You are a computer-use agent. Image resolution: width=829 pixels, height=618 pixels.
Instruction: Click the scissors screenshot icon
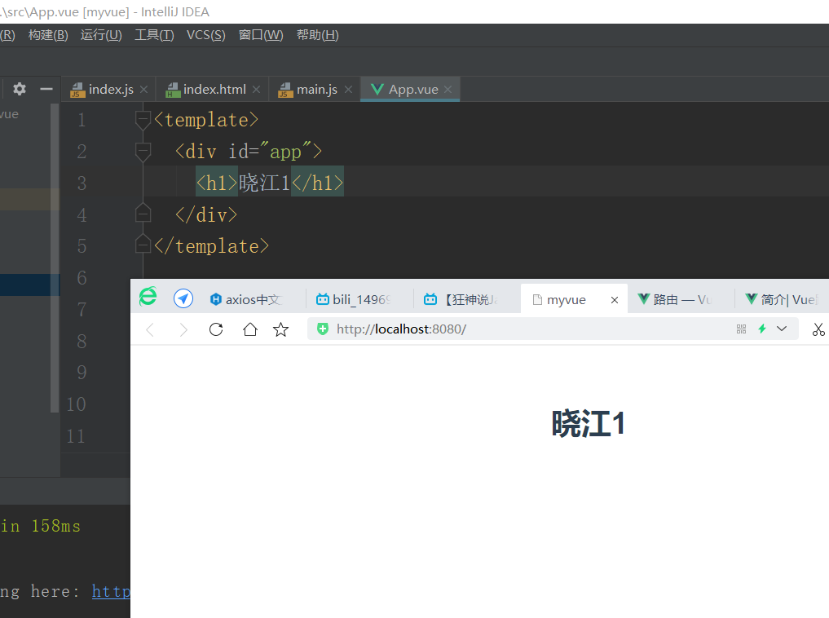(x=818, y=329)
